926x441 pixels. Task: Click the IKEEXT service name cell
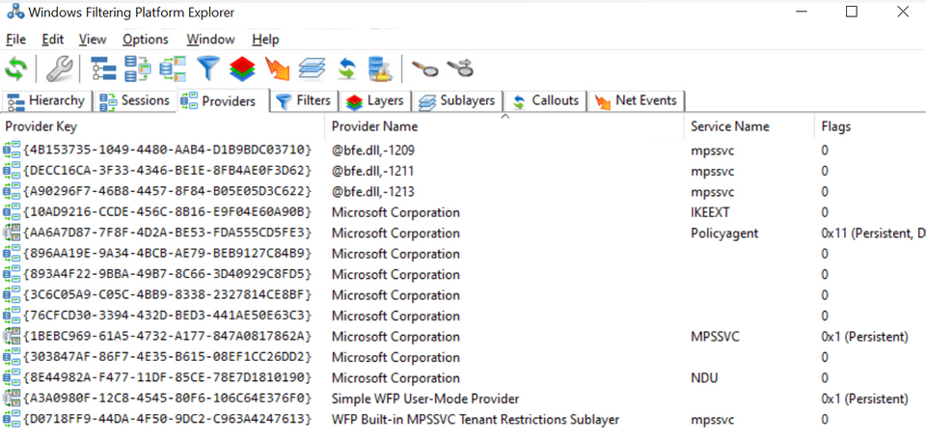(x=711, y=212)
